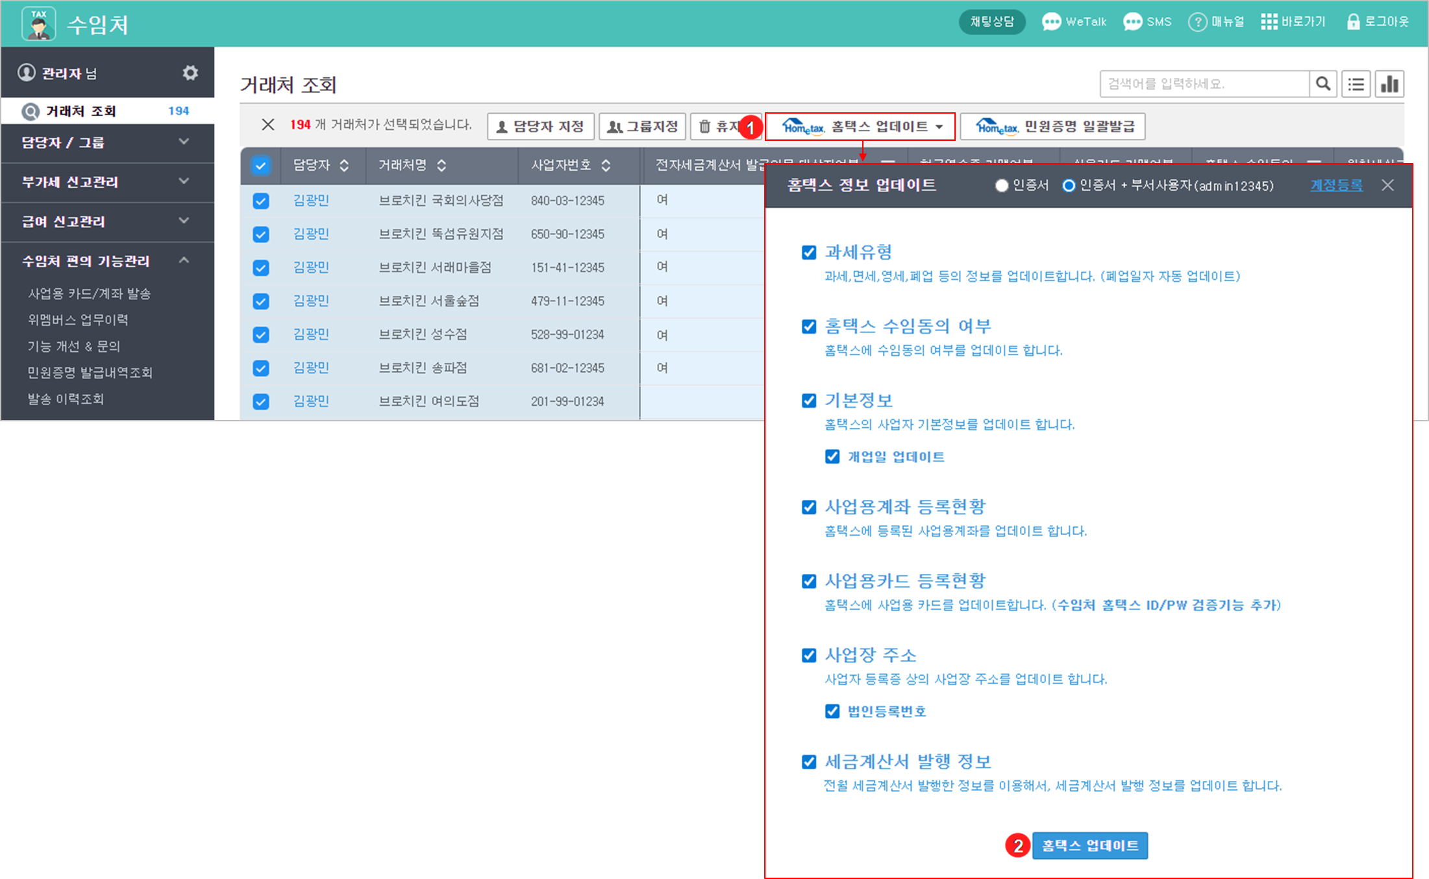
Task: Toggle the 개업일 업데이트 checkbox
Action: tap(832, 456)
